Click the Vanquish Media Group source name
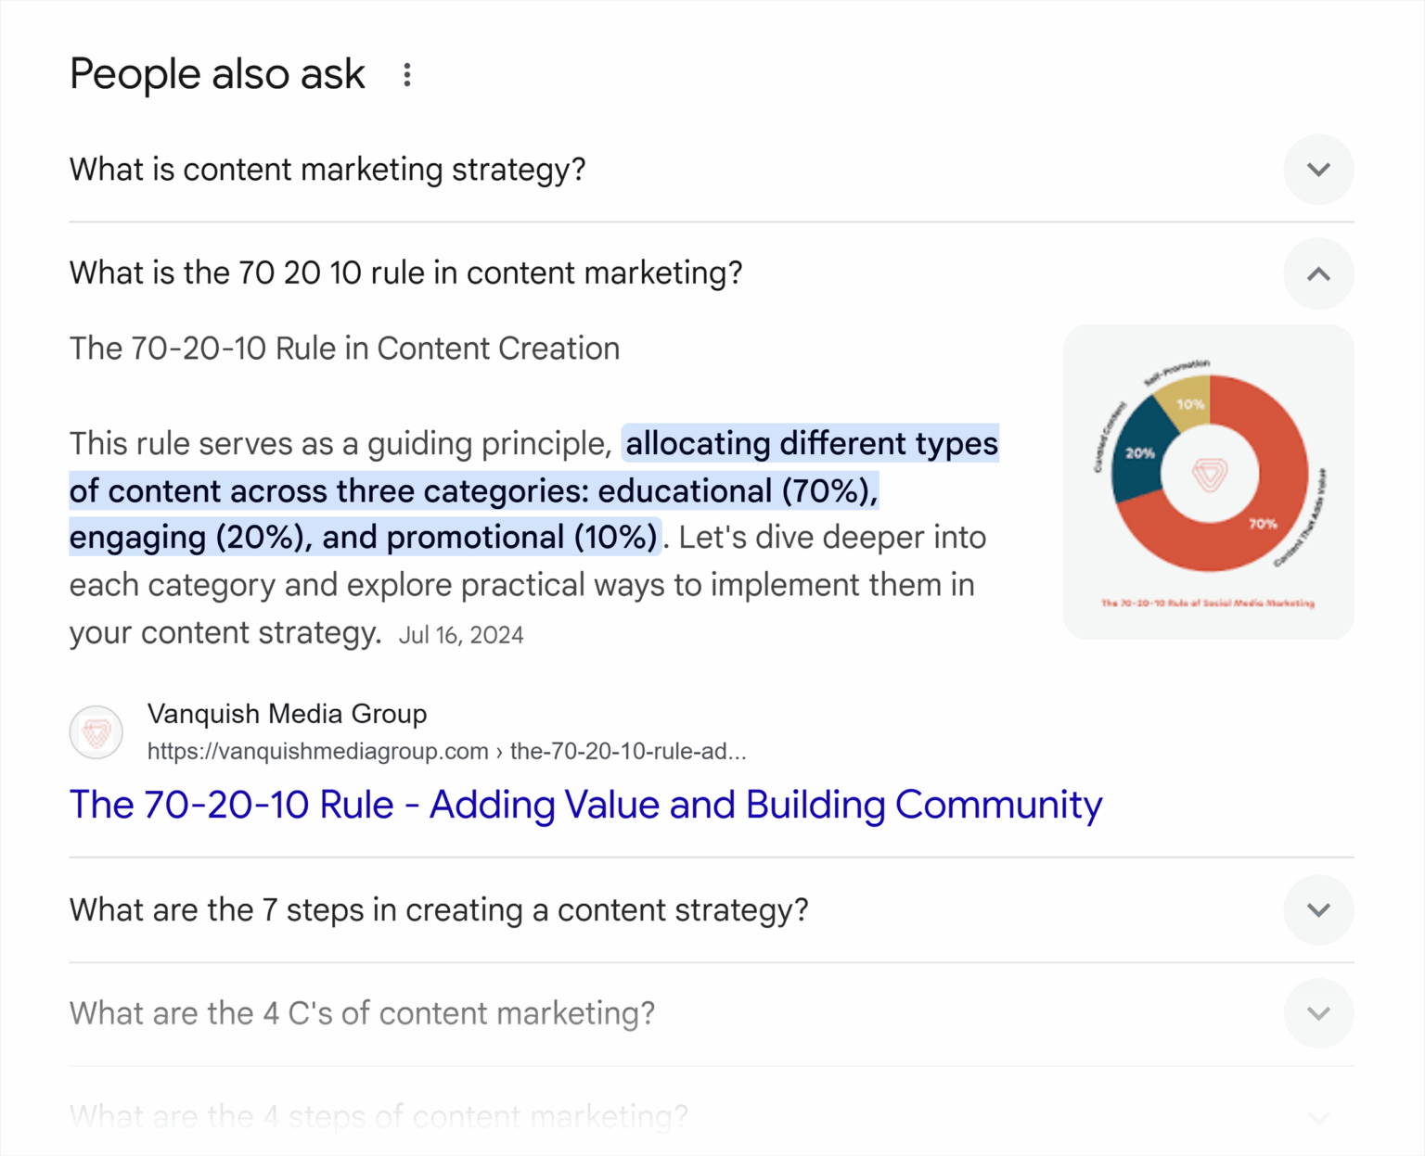Screen dimensions: 1425x1156 (286, 714)
